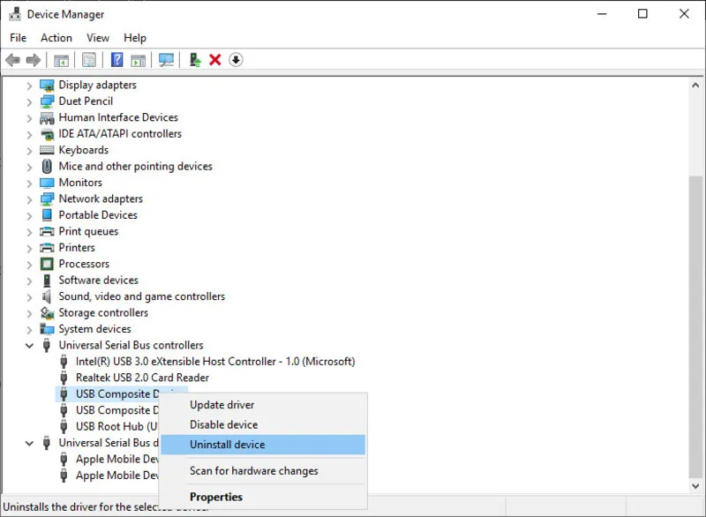
Task: Expand the Network adapters category
Action: pyautogui.click(x=29, y=199)
